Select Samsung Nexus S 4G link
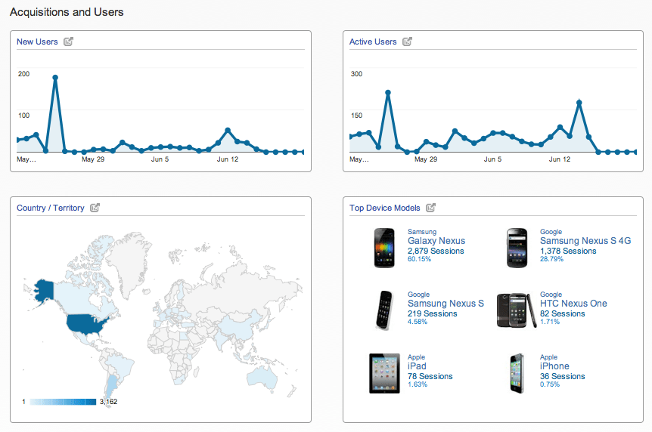The image size is (652, 432). coord(585,241)
